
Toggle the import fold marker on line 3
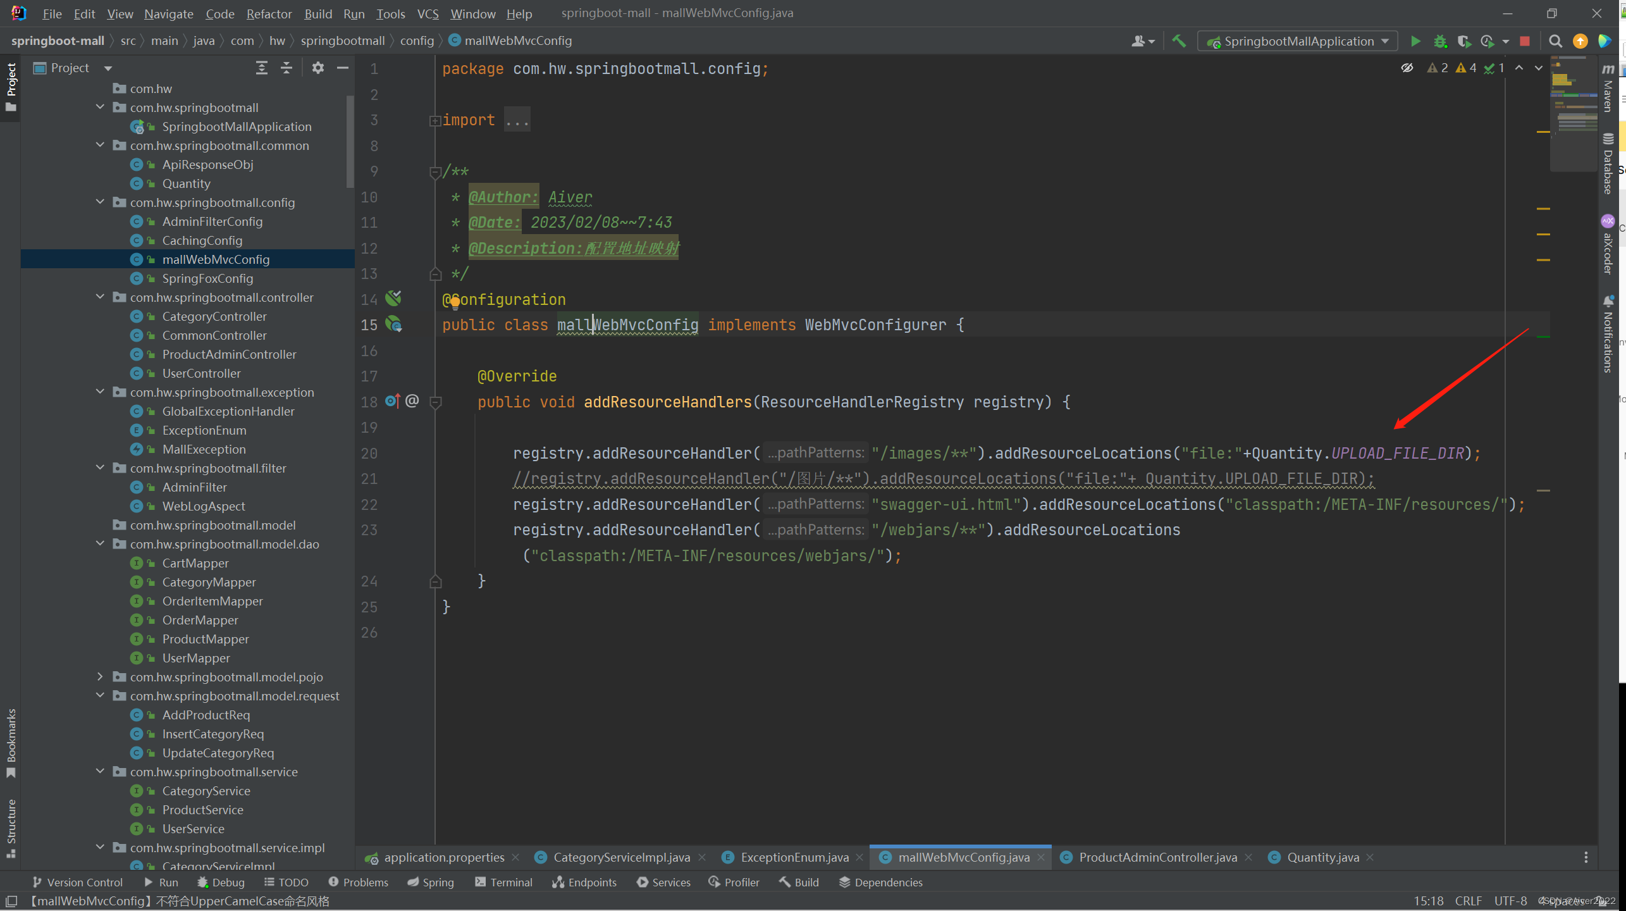434,120
